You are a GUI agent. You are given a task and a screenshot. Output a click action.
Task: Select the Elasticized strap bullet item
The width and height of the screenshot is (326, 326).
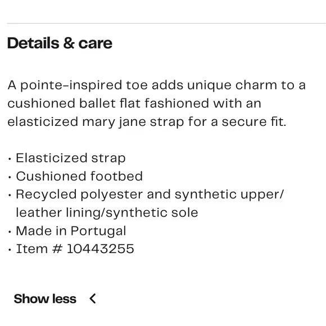coord(71,158)
